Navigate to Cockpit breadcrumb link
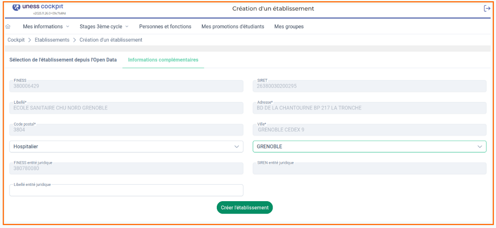Viewport: 496px width, 228px height. click(x=16, y=40)
